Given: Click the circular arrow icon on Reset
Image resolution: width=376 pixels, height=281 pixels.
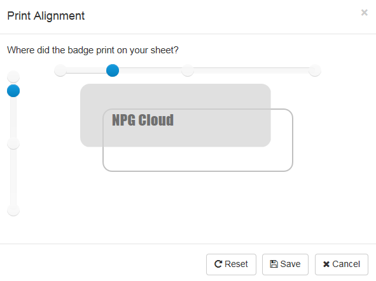Looking at the screenshot, I should pos(218,264).
